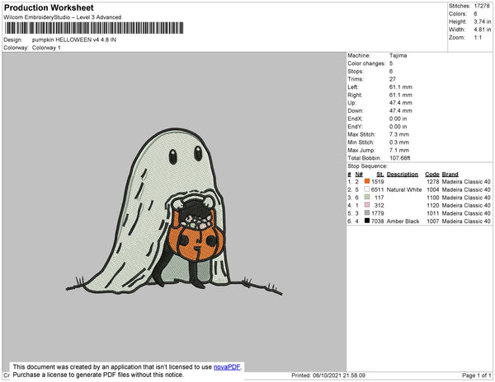Click the Colors value 6
495x382 pixels.
pos(475,14)
